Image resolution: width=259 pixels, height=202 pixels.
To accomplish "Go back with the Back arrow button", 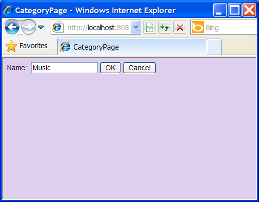I will click(x=12, y=27).
